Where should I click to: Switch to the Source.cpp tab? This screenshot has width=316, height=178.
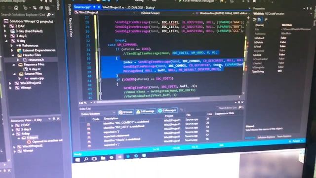point(82,7)
